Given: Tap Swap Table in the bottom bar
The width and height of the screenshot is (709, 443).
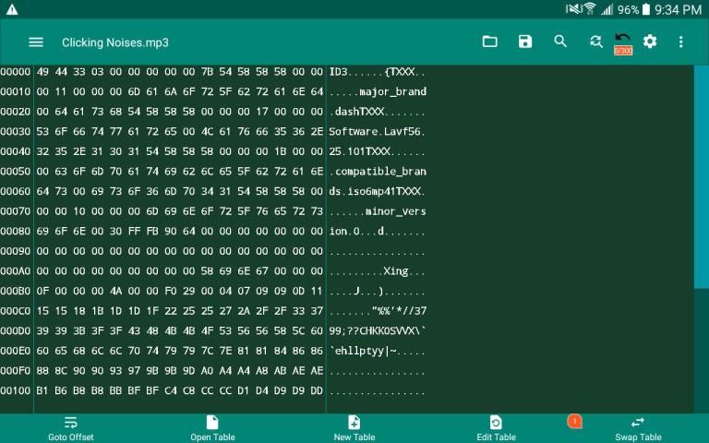Looking at the screenshot, I should coord(638,428).
